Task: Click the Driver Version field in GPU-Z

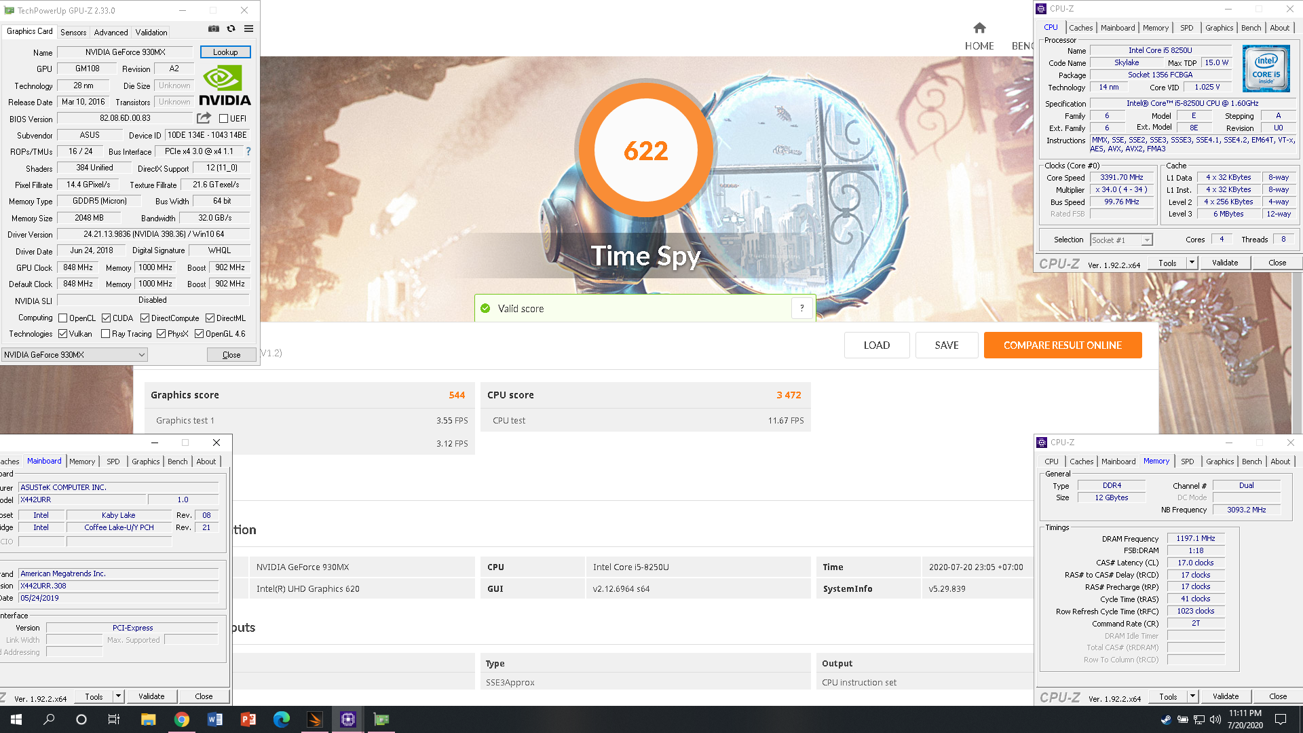Action: pos(153,234)
